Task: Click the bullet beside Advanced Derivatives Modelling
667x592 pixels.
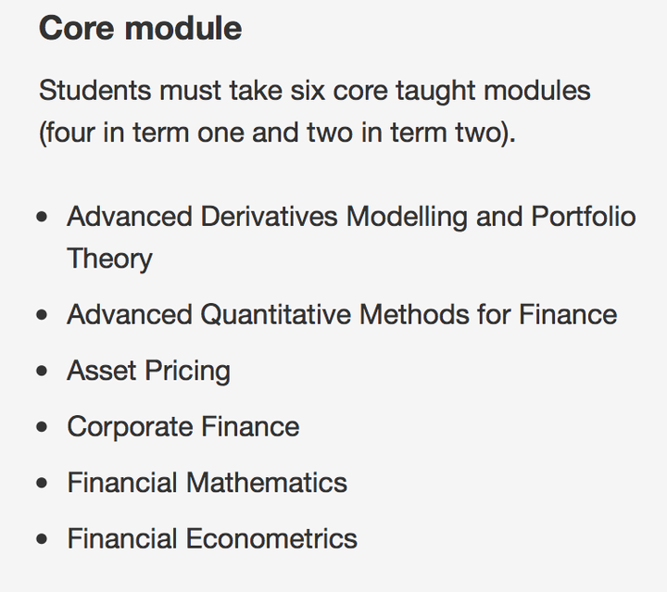Action: click(x=42, y=217)
